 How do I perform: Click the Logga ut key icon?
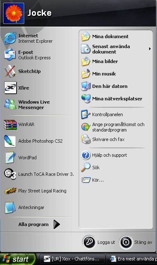[x=89, y=242]
